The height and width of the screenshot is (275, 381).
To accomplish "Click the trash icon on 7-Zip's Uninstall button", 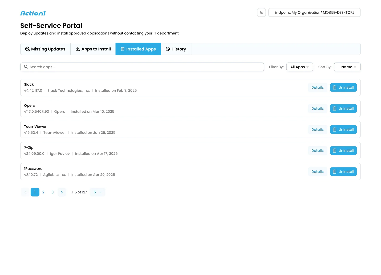I will [x=335, y=151].
